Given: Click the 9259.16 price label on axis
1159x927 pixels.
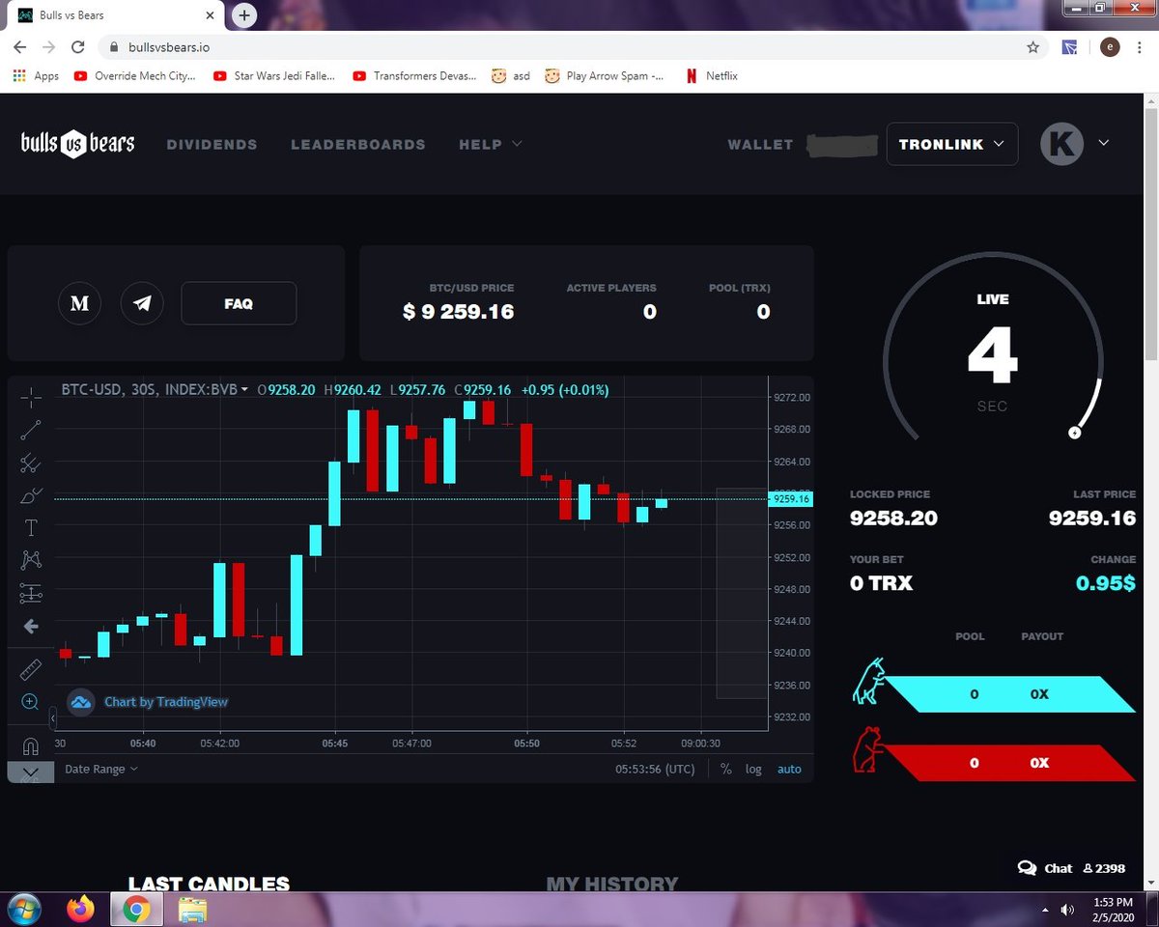Looking at the screenshot, I should click(x=791, y=499).
